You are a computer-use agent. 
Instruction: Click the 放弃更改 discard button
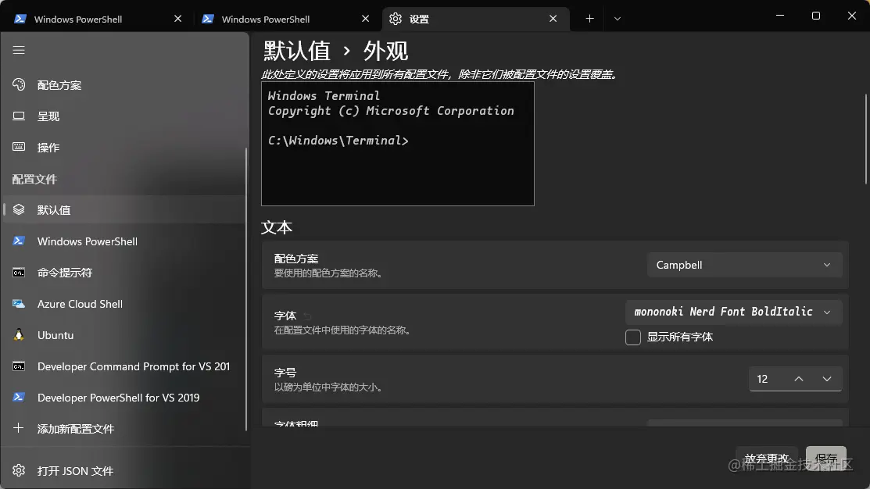[x=767, y=459]
